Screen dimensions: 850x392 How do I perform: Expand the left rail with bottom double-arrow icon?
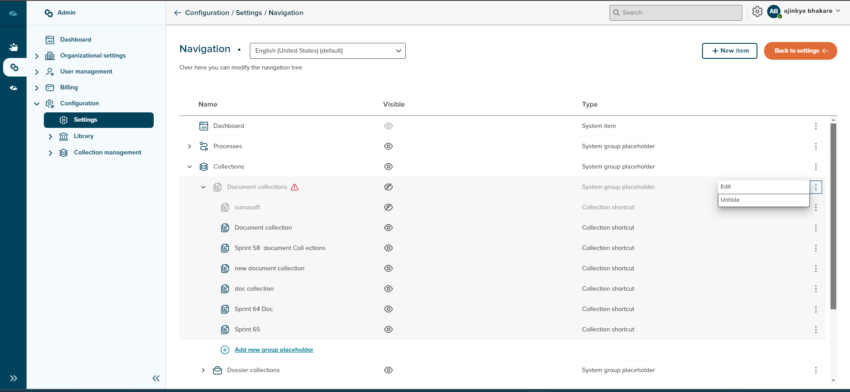point(14,378)
